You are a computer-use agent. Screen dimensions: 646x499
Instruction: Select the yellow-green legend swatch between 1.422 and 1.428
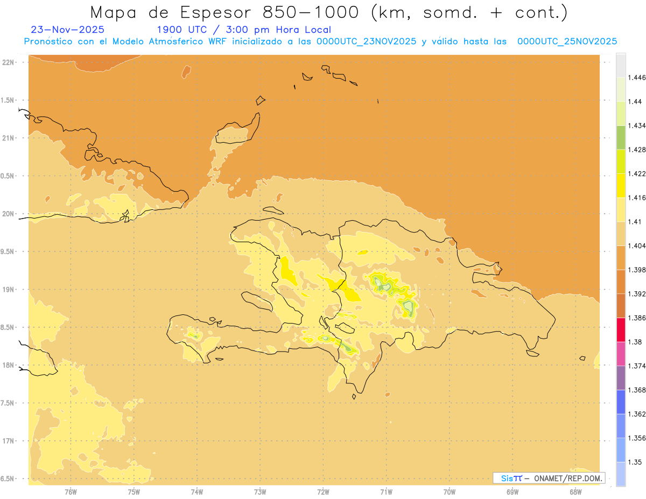point(621,161)
